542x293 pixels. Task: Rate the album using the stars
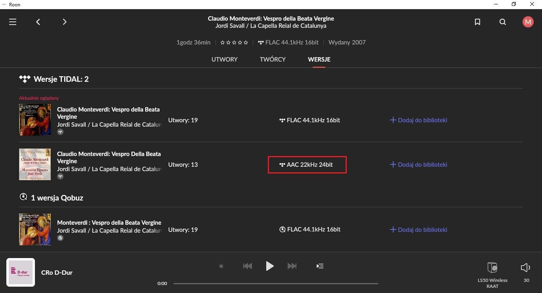click(234, 42)
